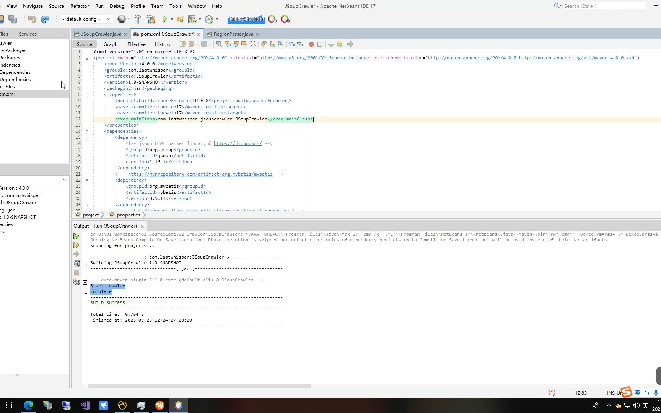Toggle Rectangular Selection icon
The image size is (661, 413).
[253, 44]
